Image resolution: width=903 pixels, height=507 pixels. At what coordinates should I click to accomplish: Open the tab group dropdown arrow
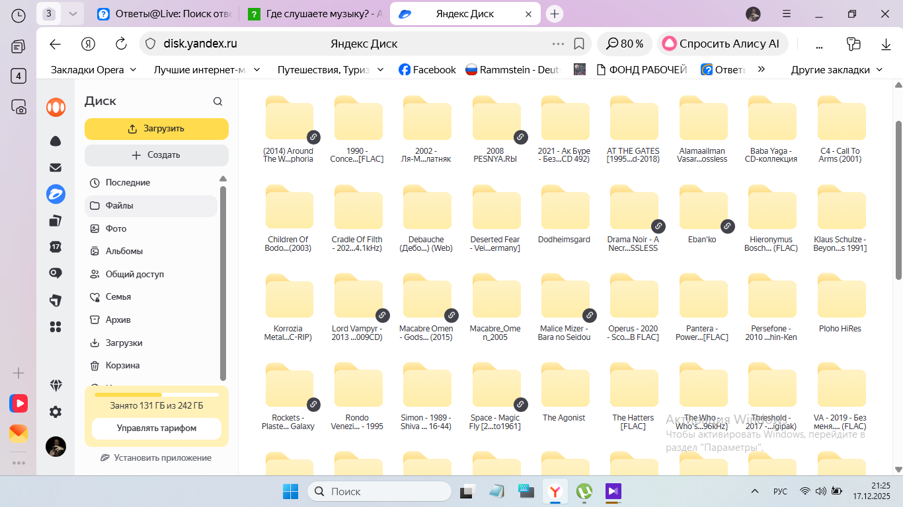(73, 14)
